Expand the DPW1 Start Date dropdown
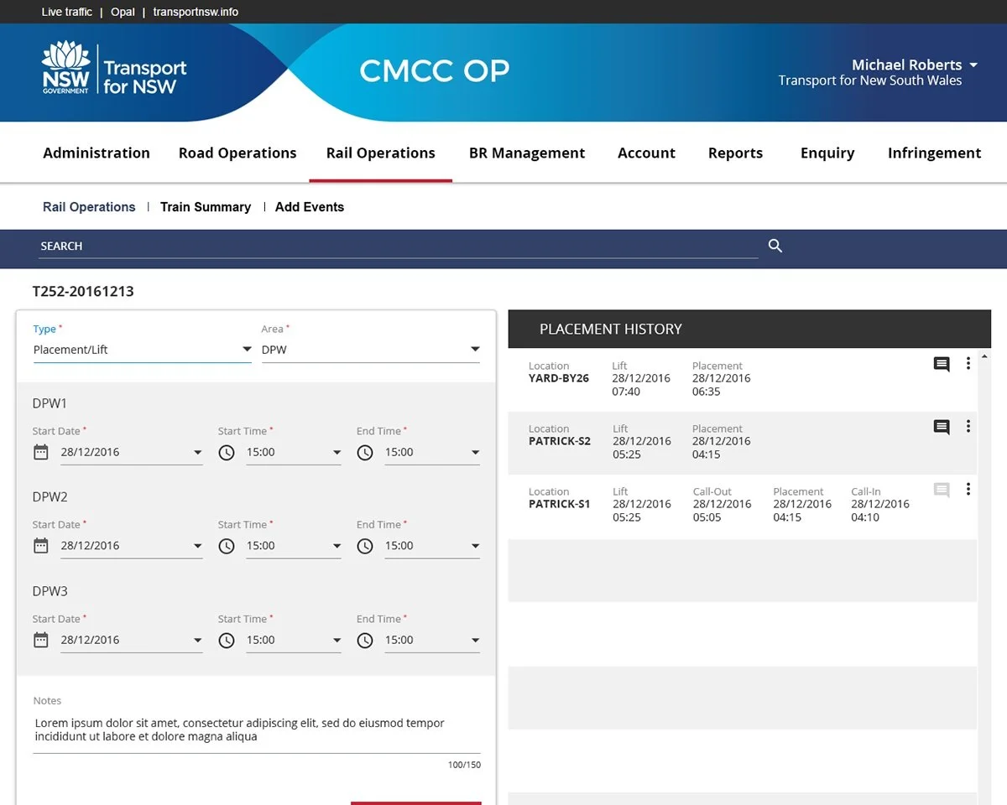 click(x=198, y=453)
